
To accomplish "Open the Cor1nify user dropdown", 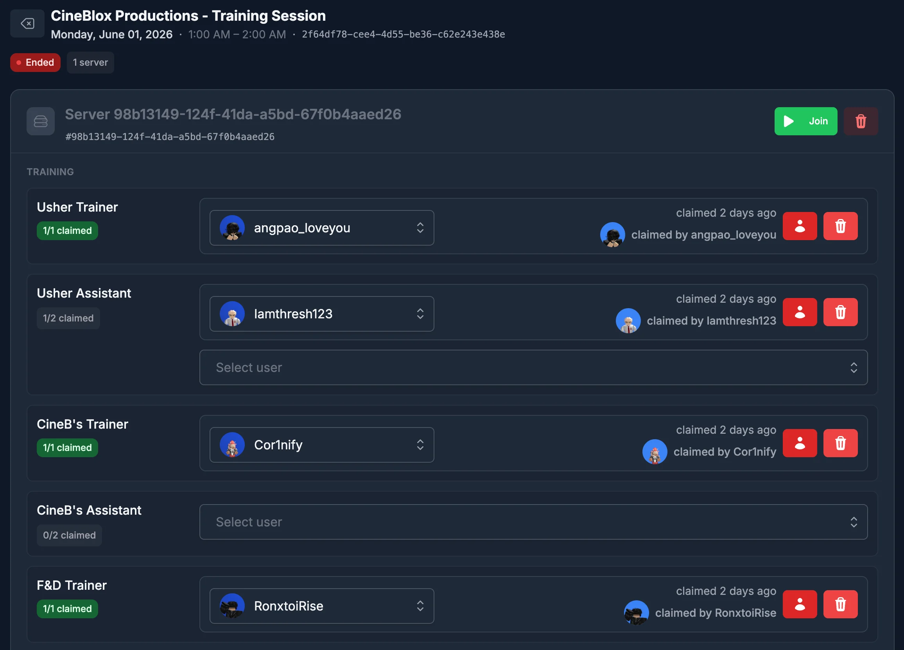I will point(322,445).
